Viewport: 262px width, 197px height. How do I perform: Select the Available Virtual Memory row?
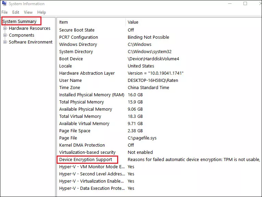pos(160,123)
